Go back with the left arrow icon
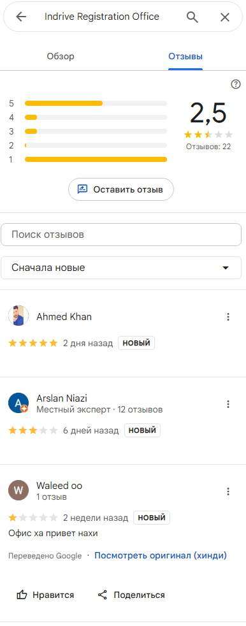 tap(21, 17)
